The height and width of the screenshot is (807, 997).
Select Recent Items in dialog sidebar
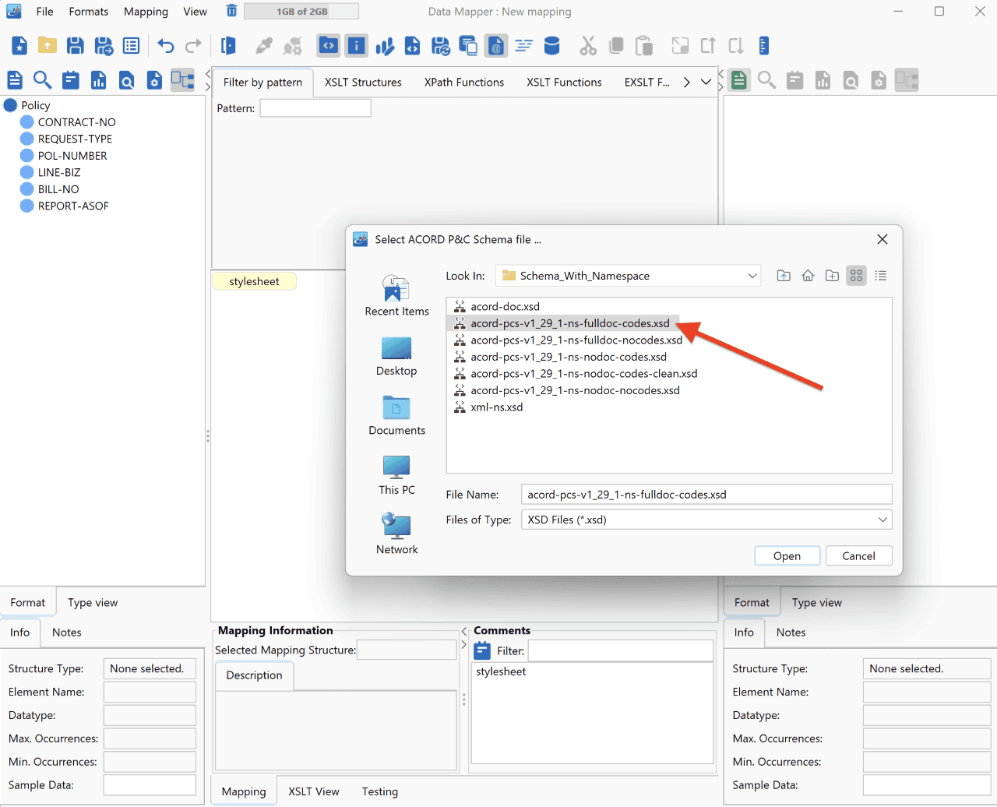click(396, 296)
